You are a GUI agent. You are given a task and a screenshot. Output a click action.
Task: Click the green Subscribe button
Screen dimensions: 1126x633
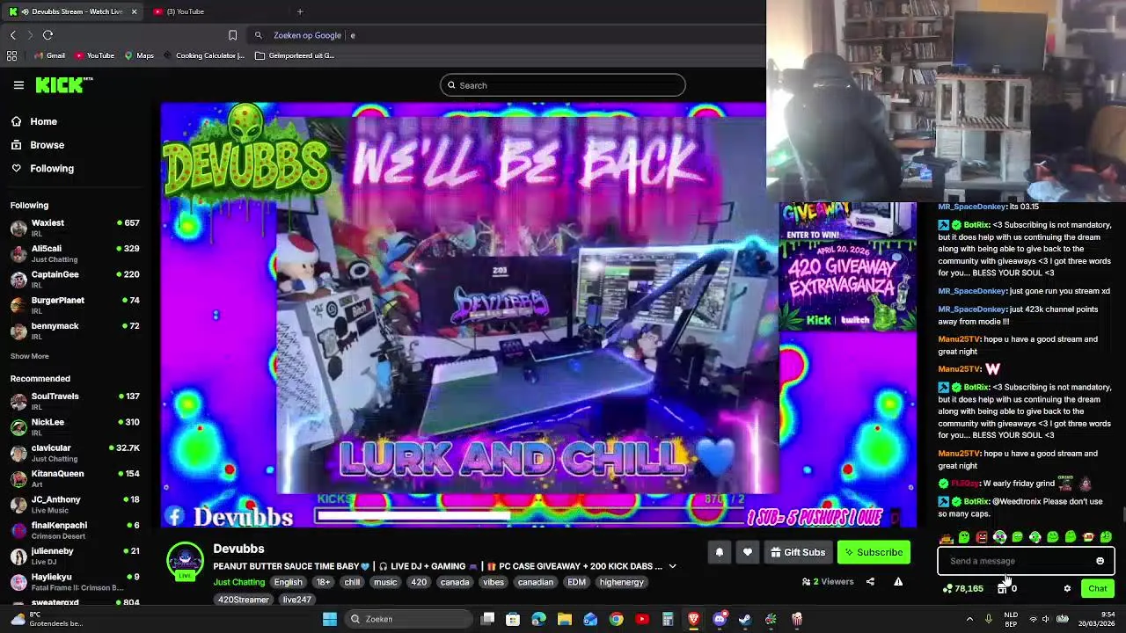point(874,552)
